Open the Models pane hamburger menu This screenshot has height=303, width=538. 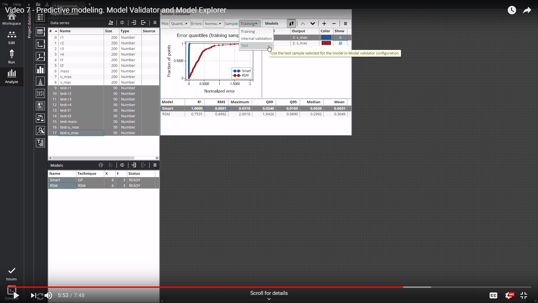155,165
